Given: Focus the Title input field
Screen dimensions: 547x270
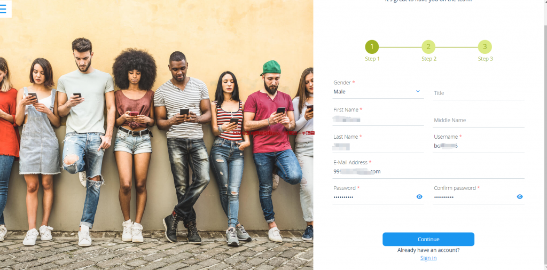Looking at the screenshot, I should point(479,93).
